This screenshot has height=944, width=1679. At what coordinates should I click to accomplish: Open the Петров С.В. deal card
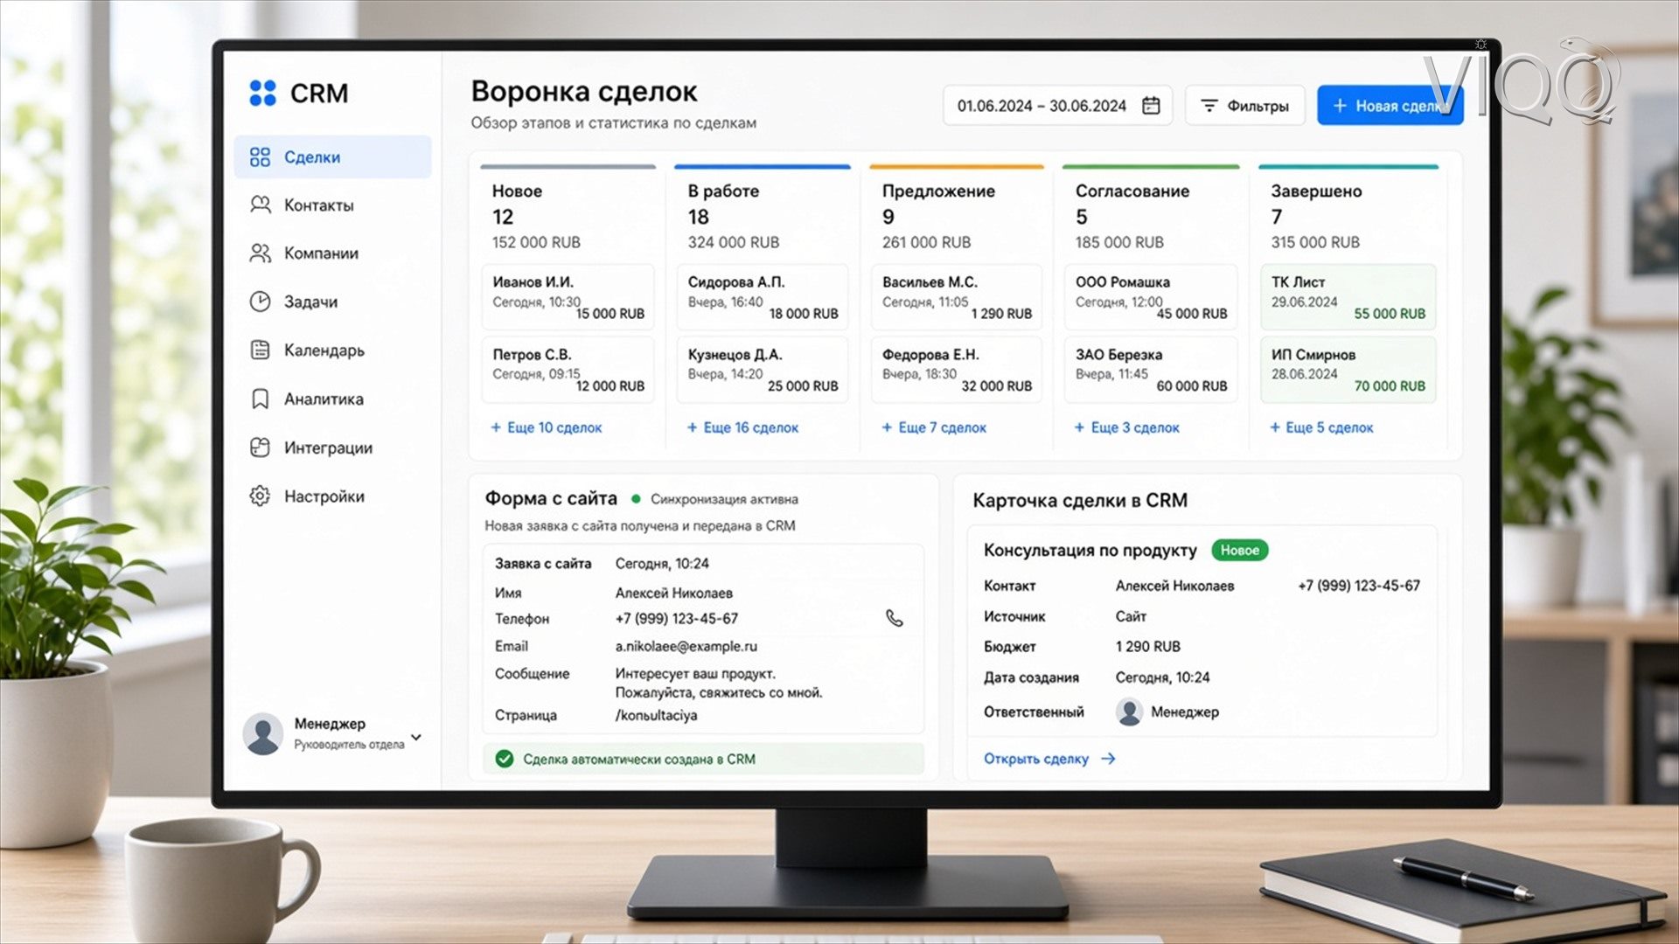568,370
